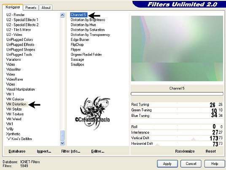226x170 pixels.
Task: Click the filter list scroll-down arrow
Action: 62,143
